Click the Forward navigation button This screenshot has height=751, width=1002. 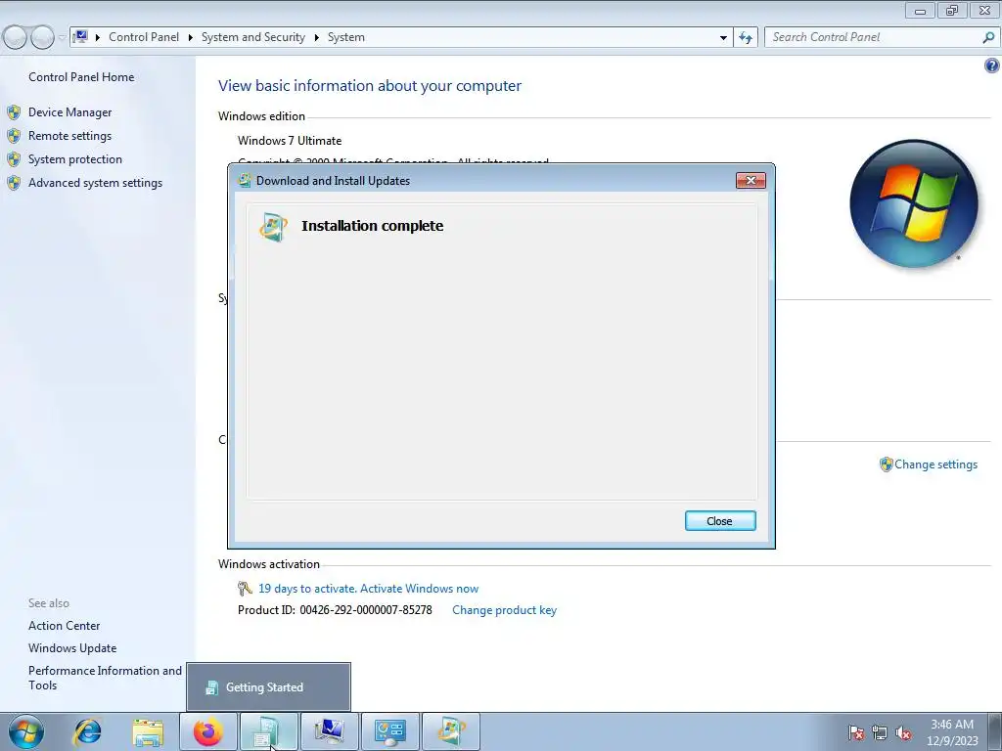pos(43,38)
